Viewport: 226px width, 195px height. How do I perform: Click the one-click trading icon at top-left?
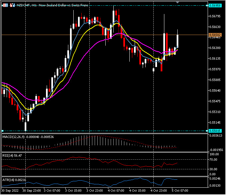[x=4, y=6]
